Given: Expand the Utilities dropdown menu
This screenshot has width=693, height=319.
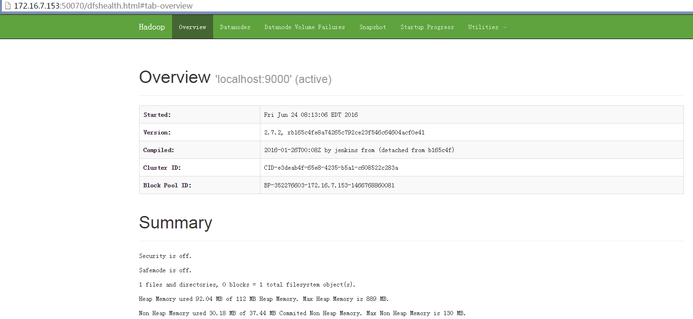Looking at the screenshot, I should [487, 27].
